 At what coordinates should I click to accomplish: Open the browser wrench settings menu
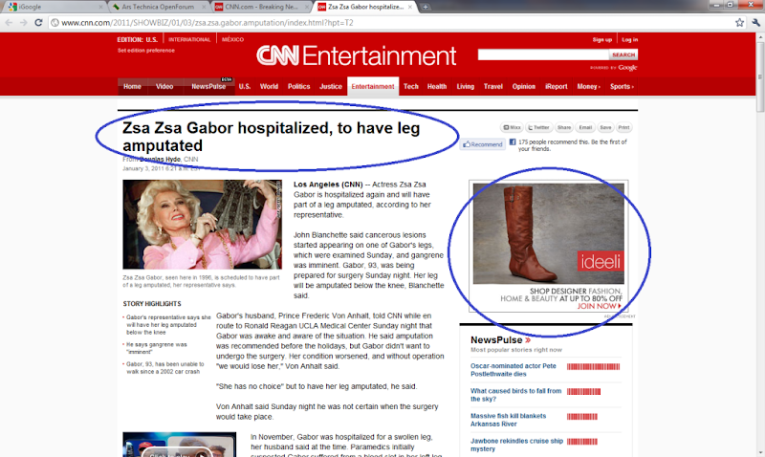tap(755, 22)
